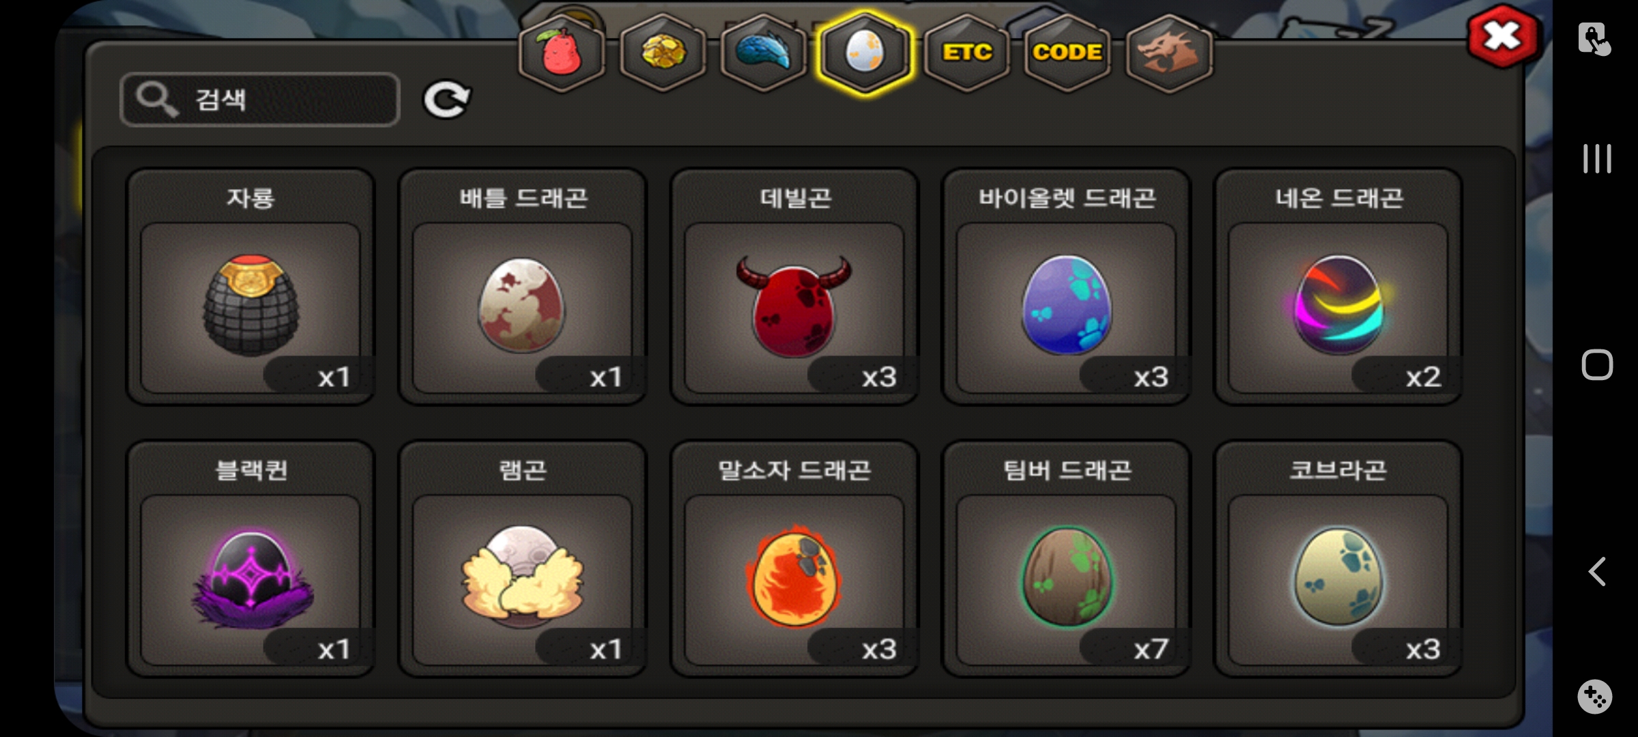The image size is (1638, 737).
Task: Pick the 팀버 드래곤 egg
Action: [x=1066, y=559]
